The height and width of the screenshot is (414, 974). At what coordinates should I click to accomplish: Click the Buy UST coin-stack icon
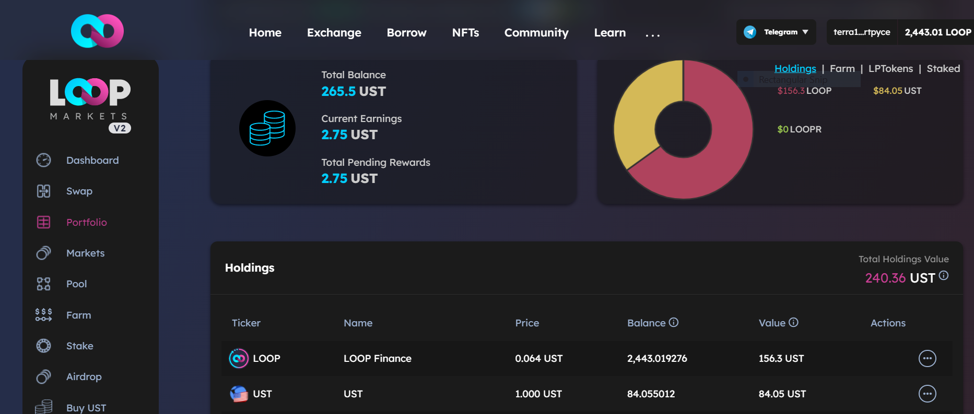tap(43, 407)
